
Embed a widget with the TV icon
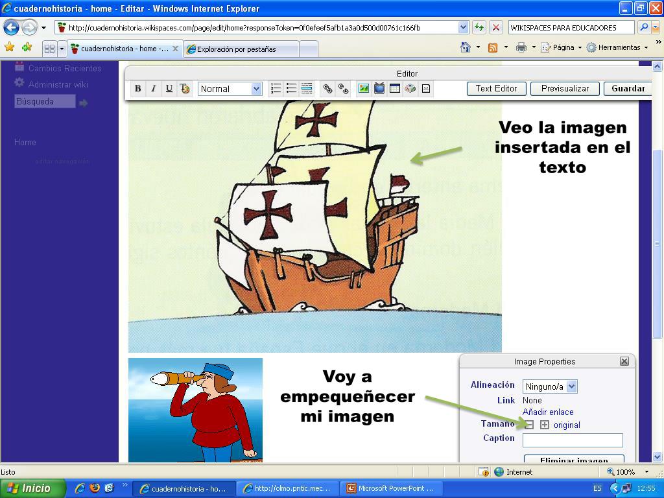(379, 88)
